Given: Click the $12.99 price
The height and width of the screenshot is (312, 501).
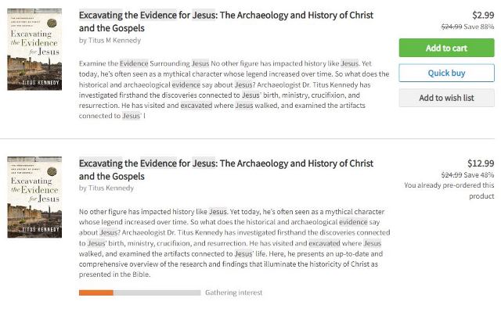Looking at the screenshot, I should click(481, 163).
